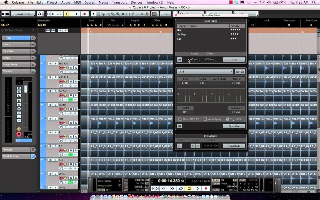Click the Notepad section icon
Screen dimensions: 320x200
[33, 150]
